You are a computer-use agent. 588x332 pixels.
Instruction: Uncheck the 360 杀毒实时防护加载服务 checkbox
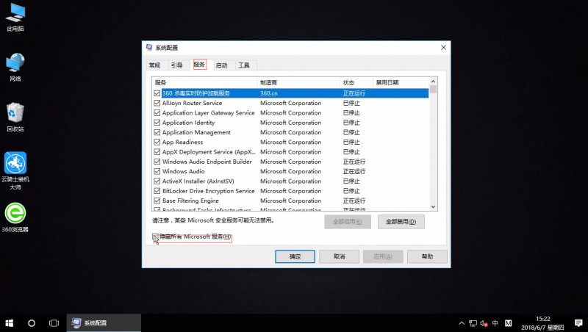click(x=157, y=93)
